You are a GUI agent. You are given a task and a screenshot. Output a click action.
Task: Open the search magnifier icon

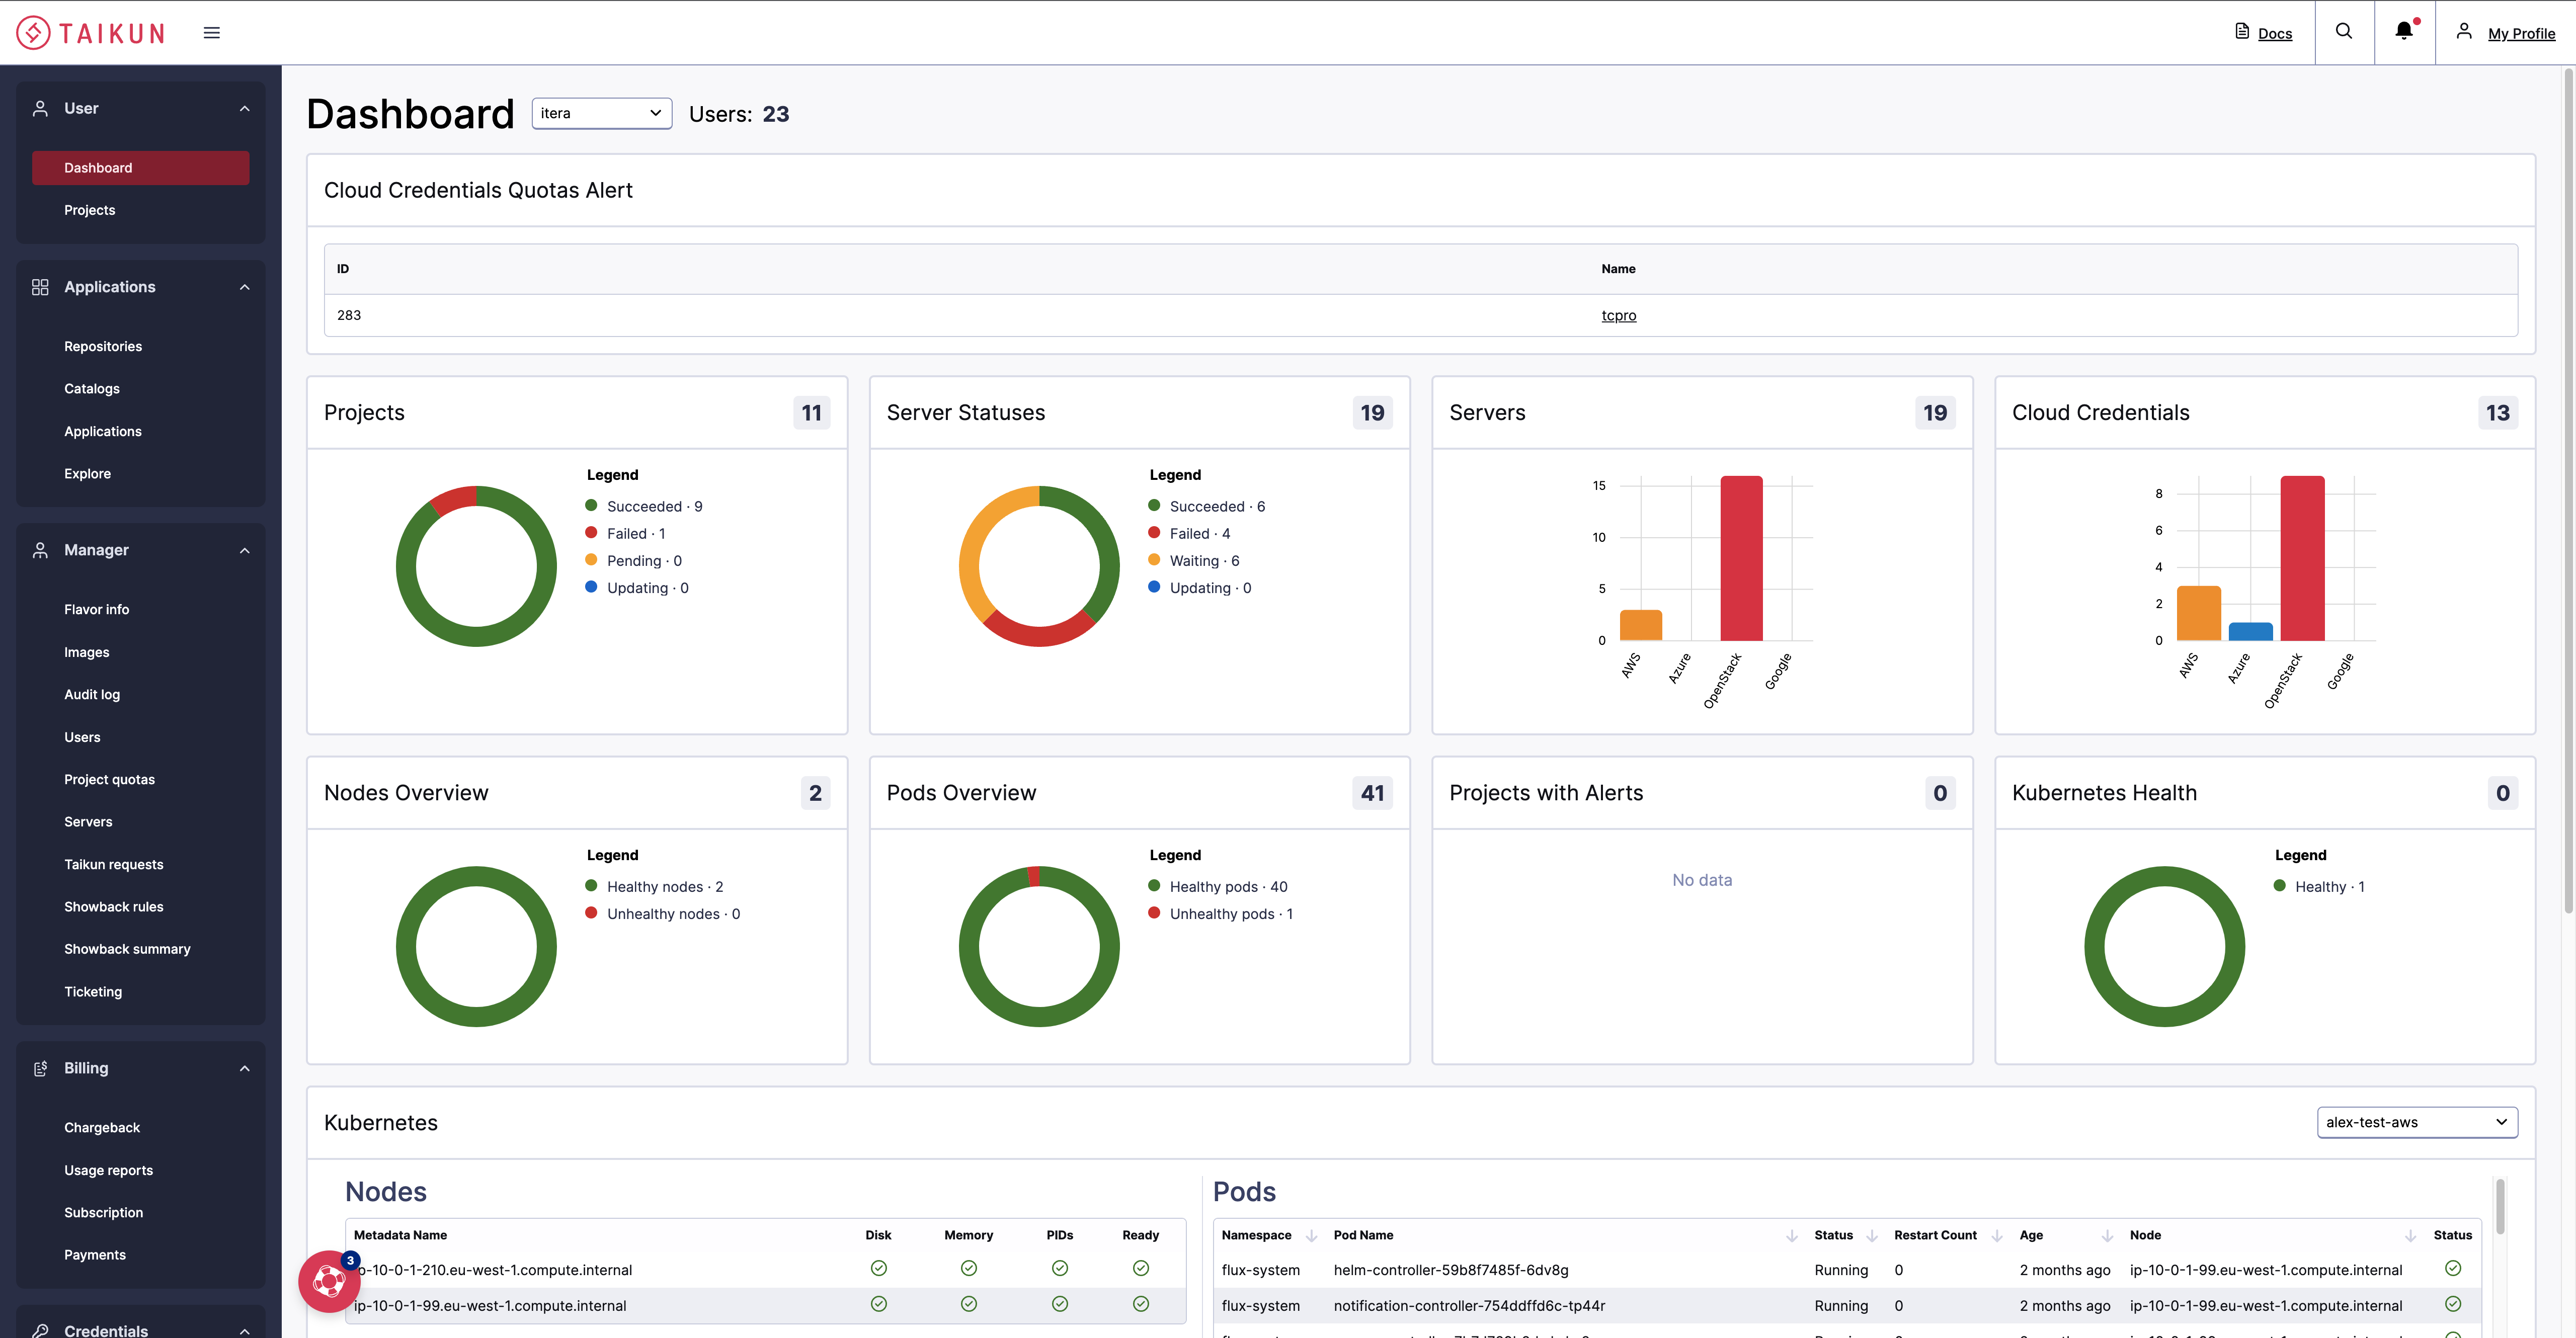click(x=2343, y=32)
